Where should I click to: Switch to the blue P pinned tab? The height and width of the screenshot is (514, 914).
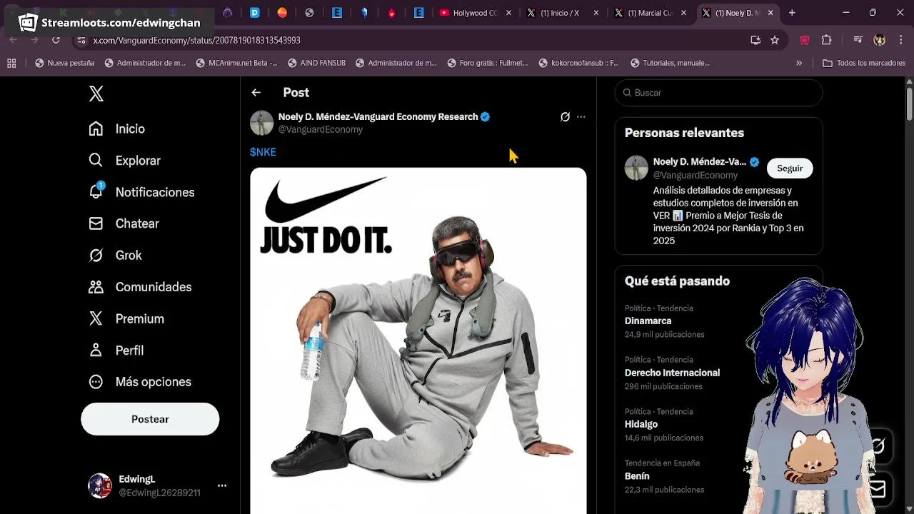click(255, 13)
